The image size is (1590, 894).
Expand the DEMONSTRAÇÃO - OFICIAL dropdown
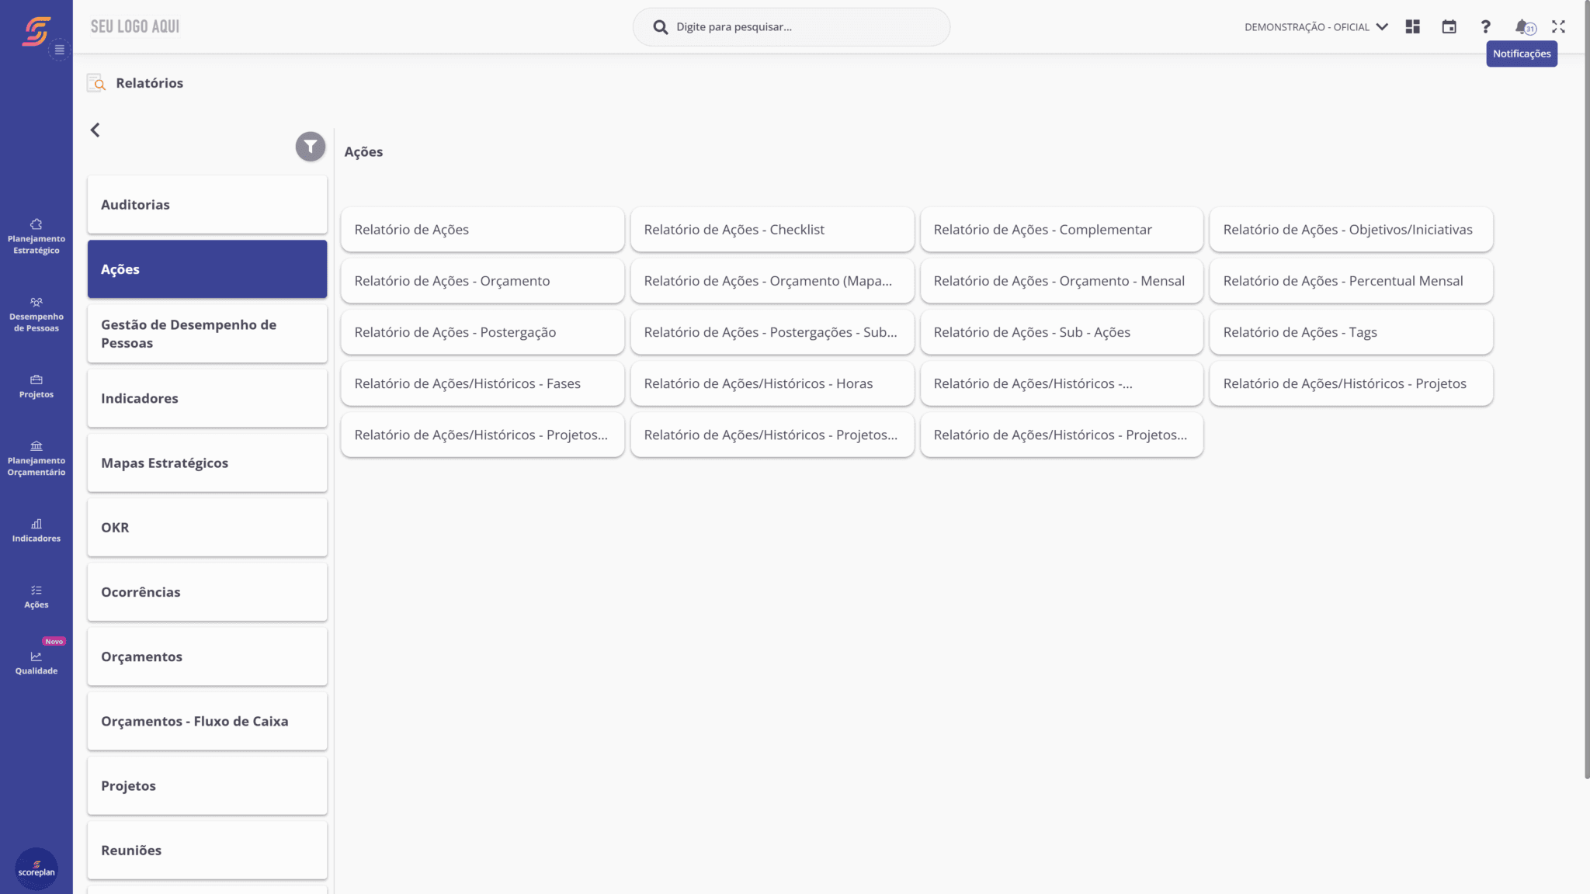[1382, 26]
